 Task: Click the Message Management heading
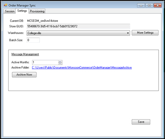(x=25, y=54)
